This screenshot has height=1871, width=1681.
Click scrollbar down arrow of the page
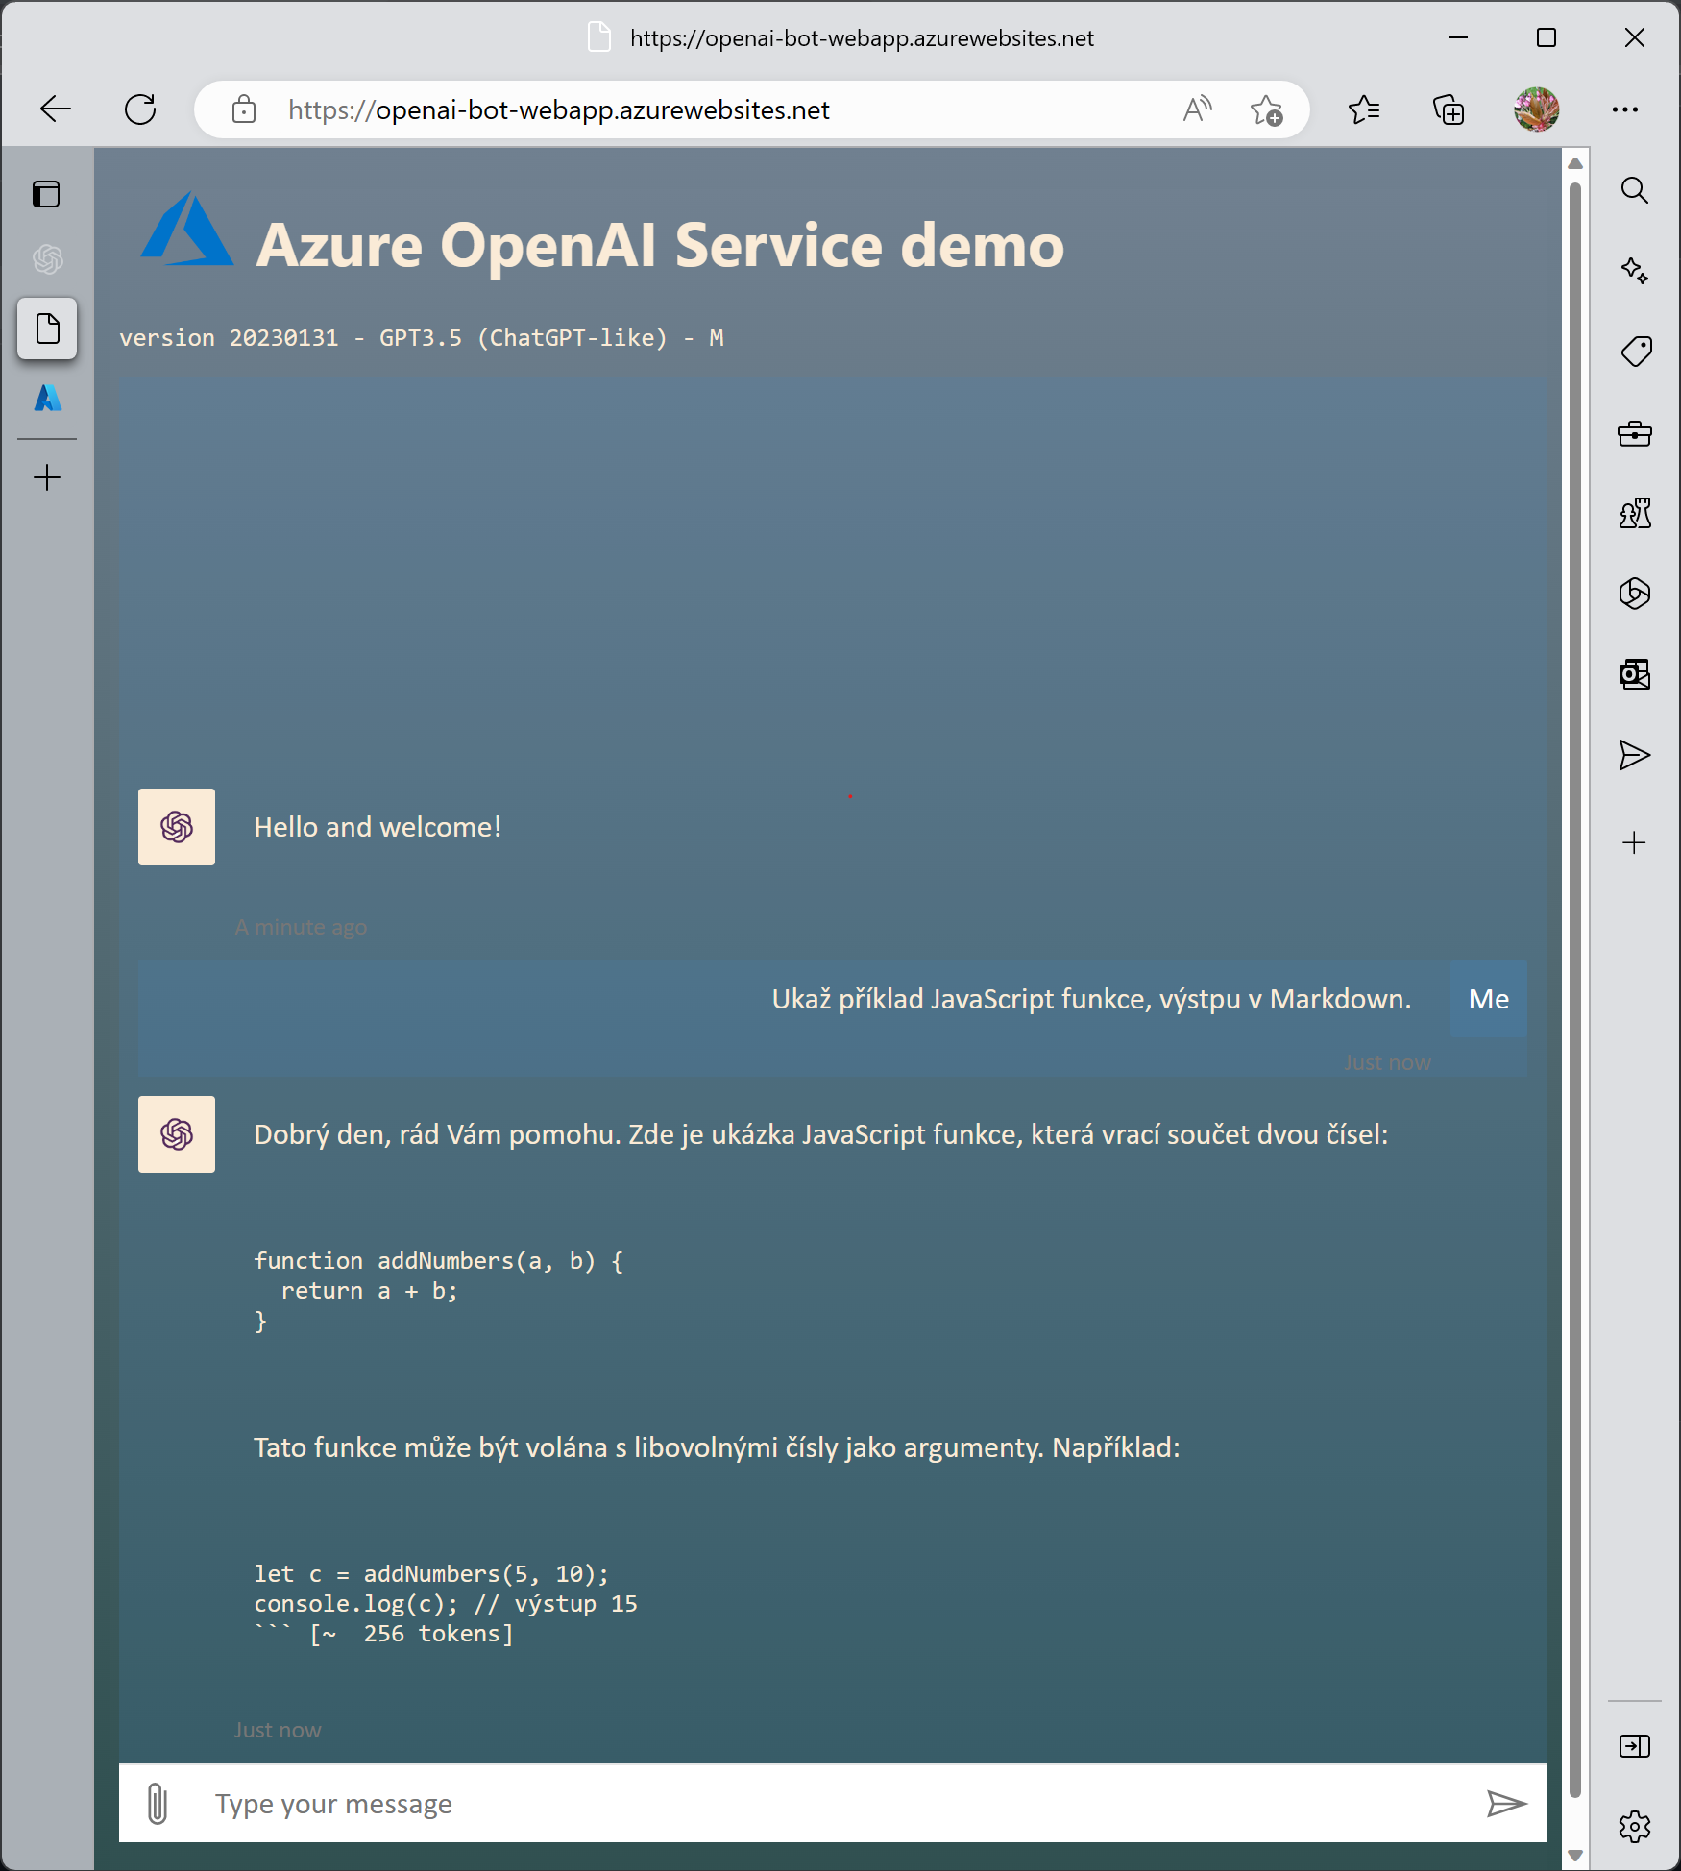tap(1575, 1856)
